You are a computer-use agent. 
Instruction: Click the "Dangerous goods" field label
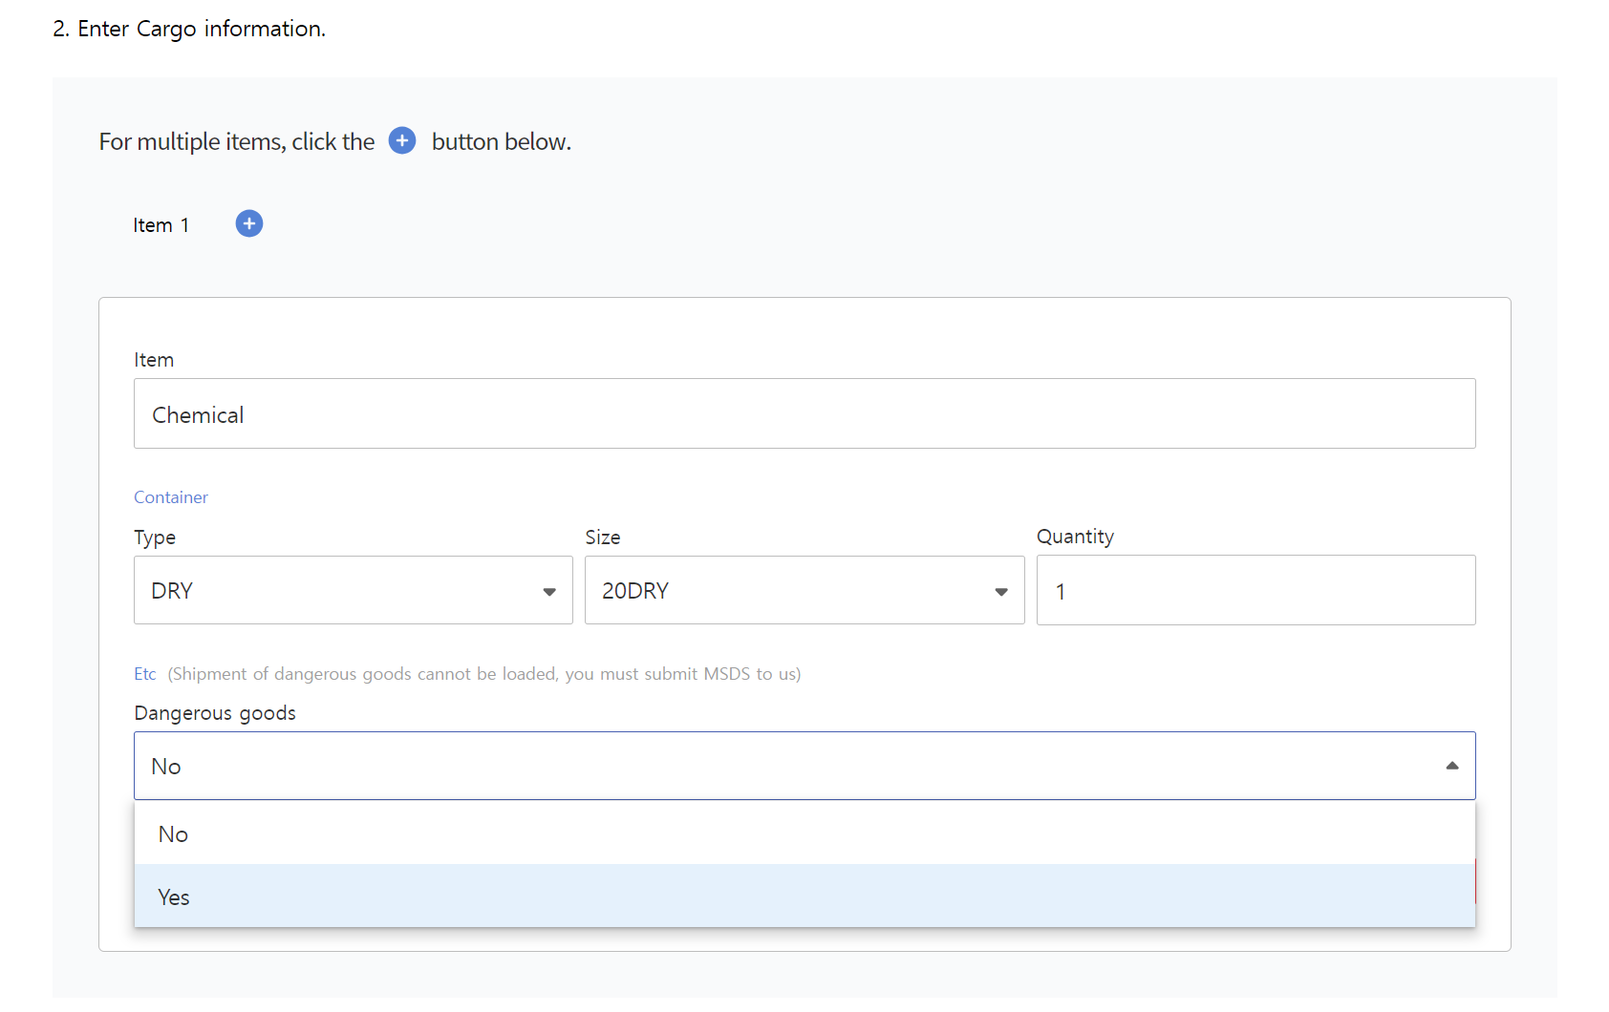tap(215, 713)
